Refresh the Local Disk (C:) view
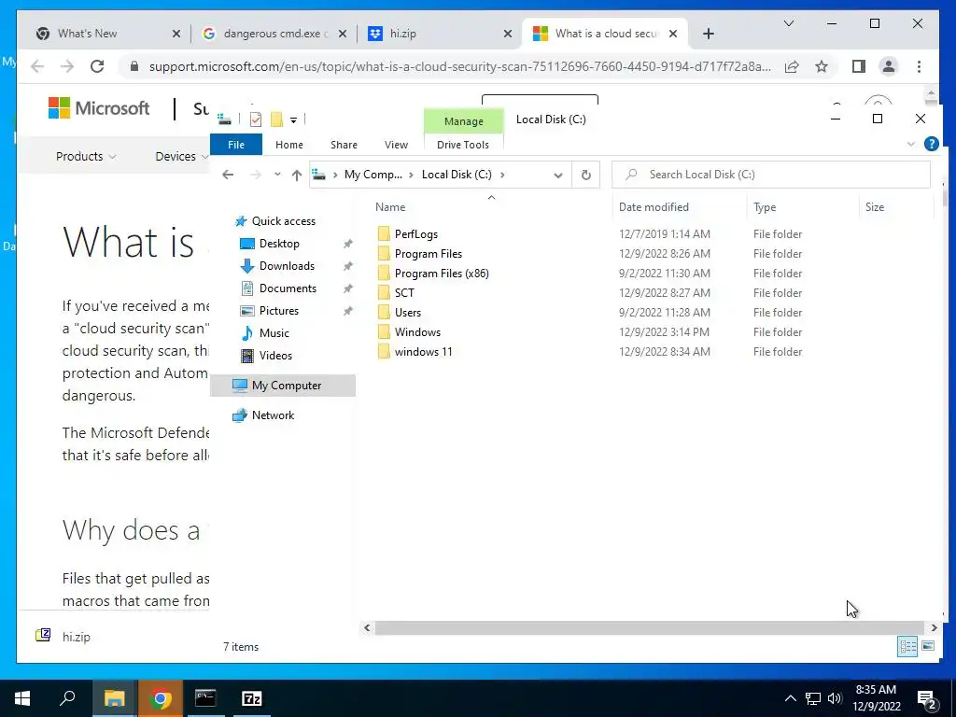Image resolution: width=956 pixels, height=717 pixels. (x=586, y=175)
